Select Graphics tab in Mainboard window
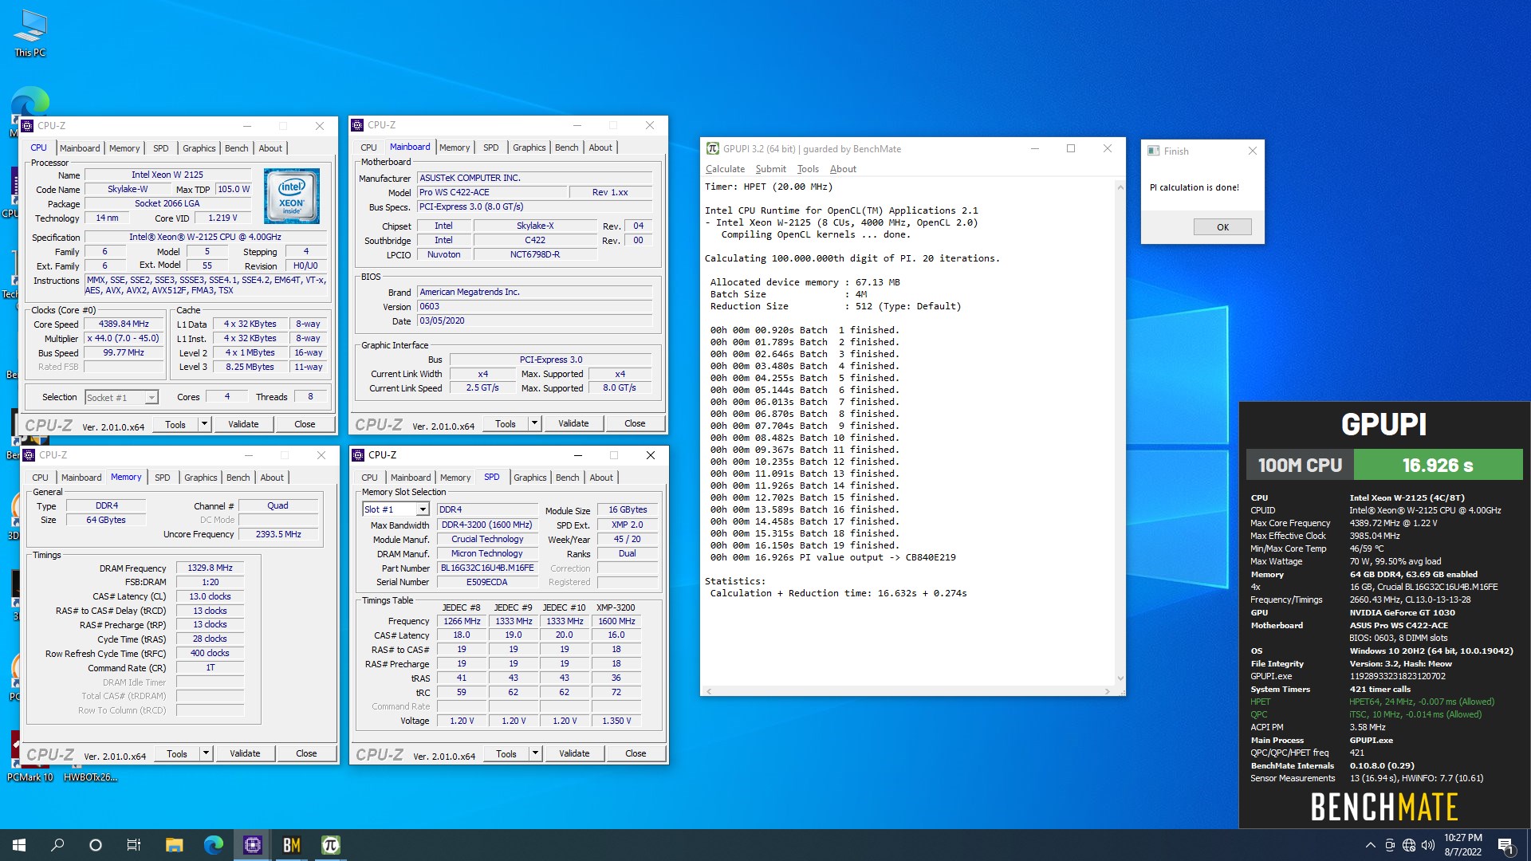Screen dimensions: 1531x861 click(x=529, y=147)
